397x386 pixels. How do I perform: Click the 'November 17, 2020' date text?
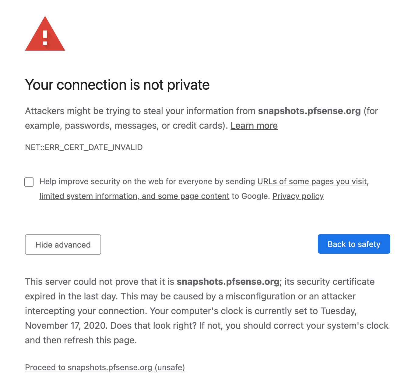tap(66, 325)
